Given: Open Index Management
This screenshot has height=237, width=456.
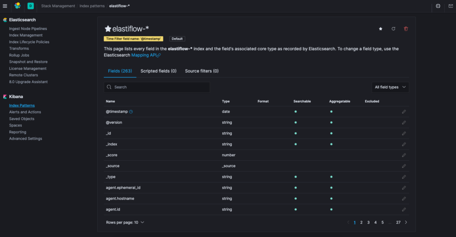Looking at the screenshot, I should point(25,35).
